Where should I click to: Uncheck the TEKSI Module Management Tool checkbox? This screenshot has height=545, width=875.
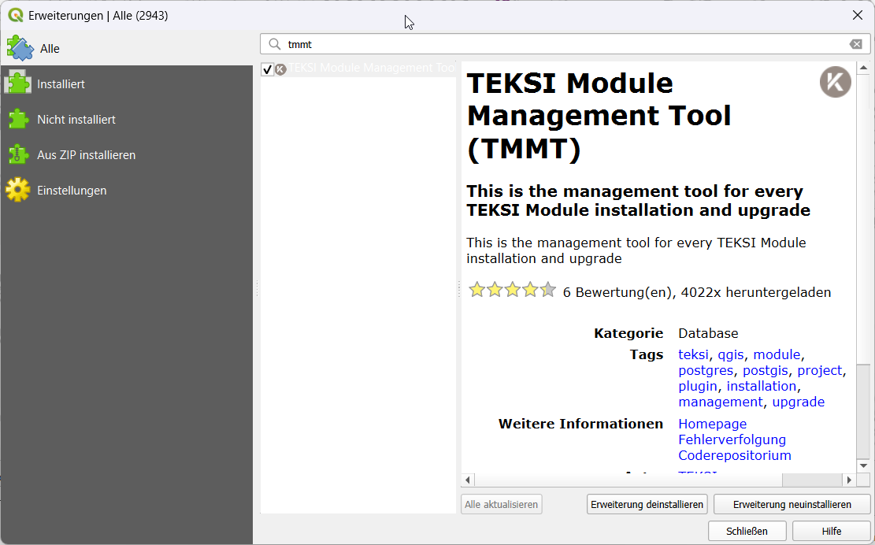coord(267,69)
